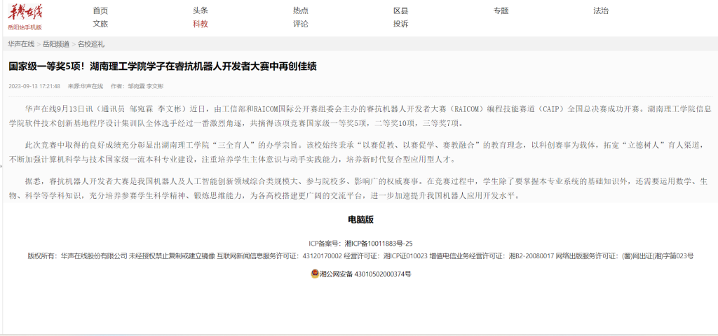Click 岳阳站手机版 under the logo
Screen dimensions: 718x336
point(25,27)
